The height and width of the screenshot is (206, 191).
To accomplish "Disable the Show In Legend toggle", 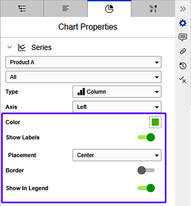I will click(x=146, y=188).
